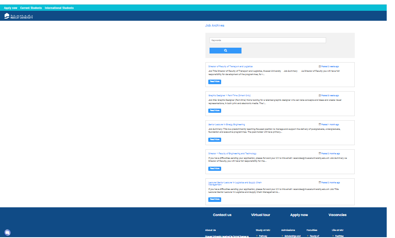
Task: Open Senior Lecturer in Energy Engineering title
Action: tap(227, 124)
